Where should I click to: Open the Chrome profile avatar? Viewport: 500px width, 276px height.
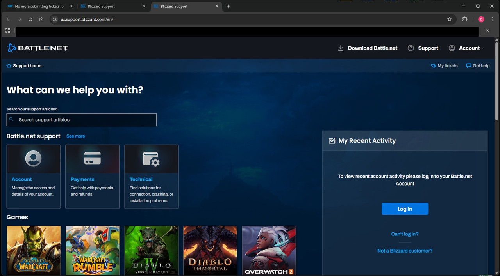coord(481,19)
